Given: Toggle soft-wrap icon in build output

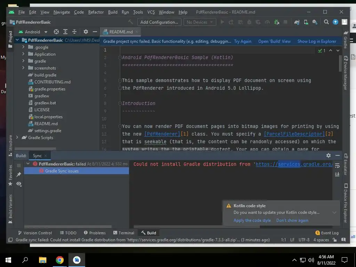Looking at the screenshot, I should pos(337,166).
